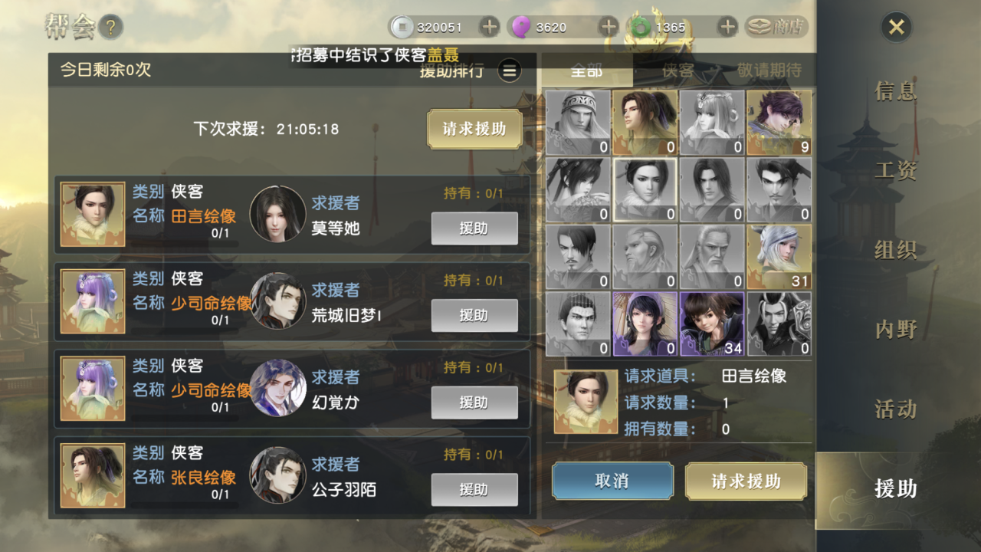Screen dimensions: 981x552
Task: Choose the purple-haired hero portrait showing 9
Action: pos(779,123)
